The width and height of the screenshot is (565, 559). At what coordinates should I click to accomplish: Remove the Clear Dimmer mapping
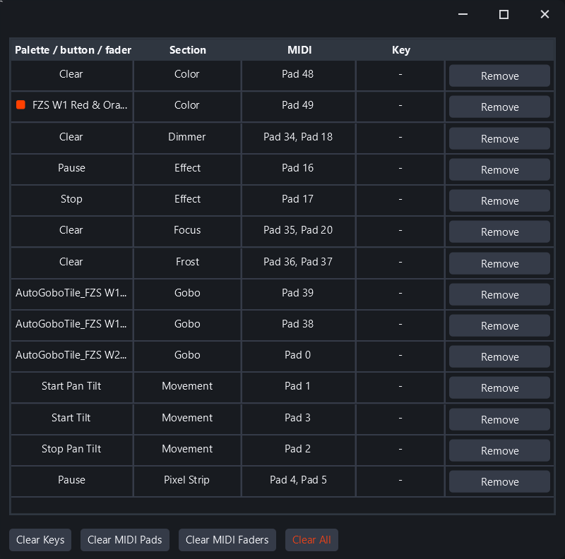(499, 138)
